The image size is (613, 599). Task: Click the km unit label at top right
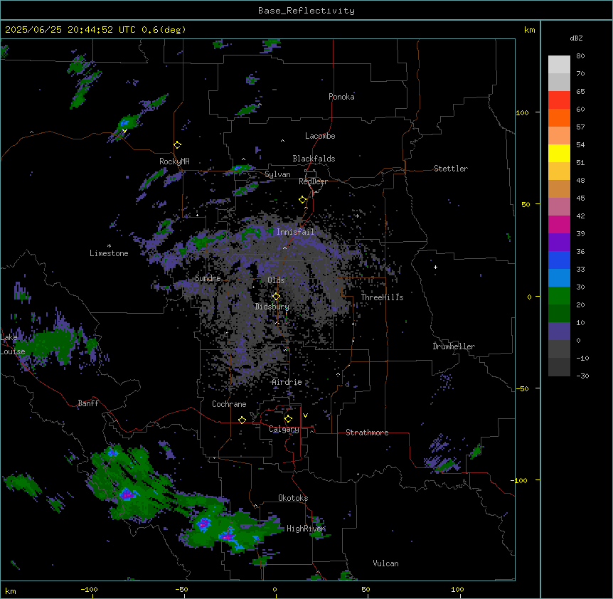(529, 30)
